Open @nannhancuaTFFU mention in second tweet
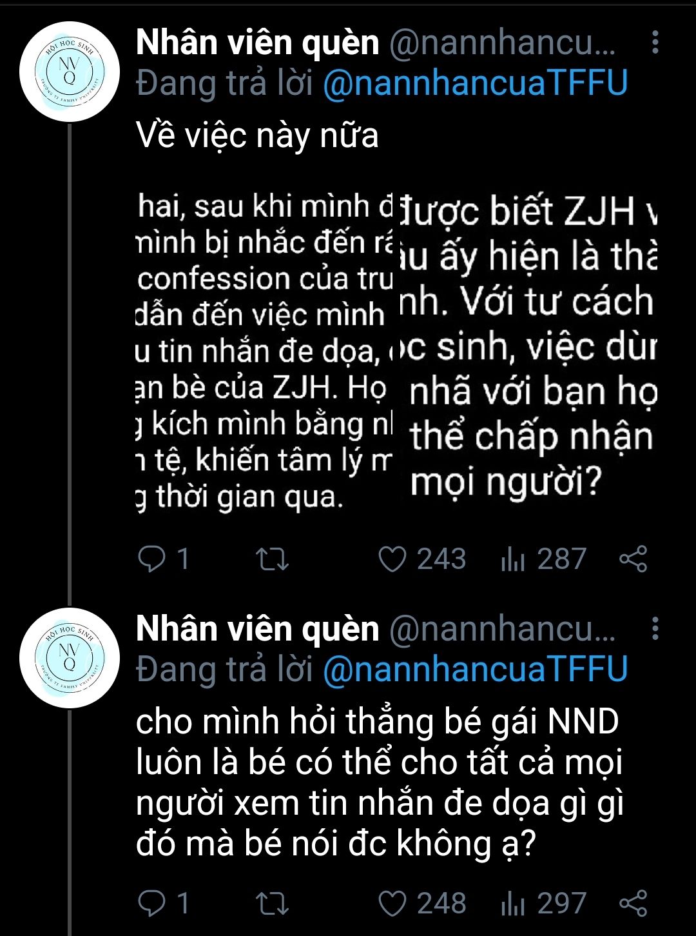Screen dimensions: 696x936 point(475,670)
